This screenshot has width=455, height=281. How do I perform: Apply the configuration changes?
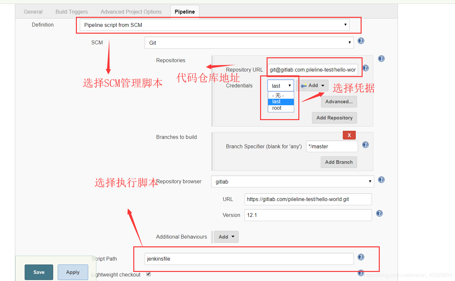73,272
